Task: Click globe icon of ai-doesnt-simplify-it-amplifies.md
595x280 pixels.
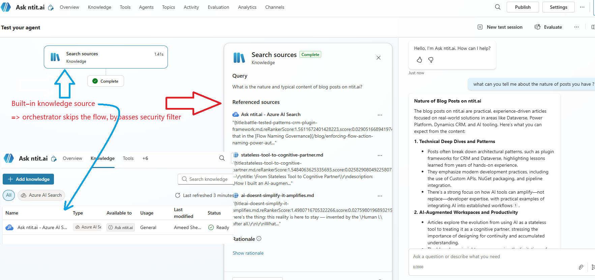Action: [236, 195]
